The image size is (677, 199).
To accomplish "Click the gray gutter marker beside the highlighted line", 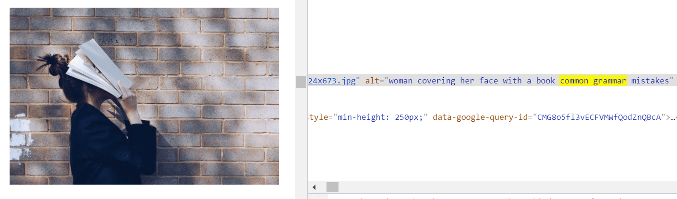I will (x=301, y=82).
